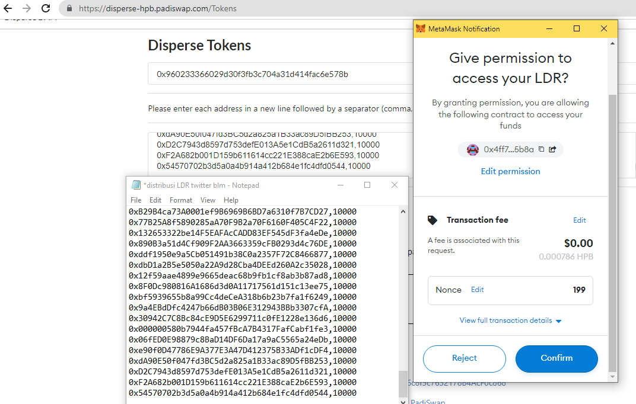636x404 pixels.
Task: Click the MetaMask vertical scrollbar thumb
Action: [612, 233]
